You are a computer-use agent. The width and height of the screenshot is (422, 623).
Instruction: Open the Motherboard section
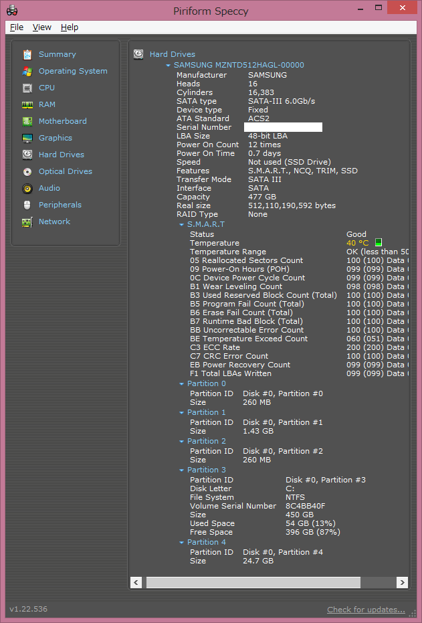click(x=63, y=121)
